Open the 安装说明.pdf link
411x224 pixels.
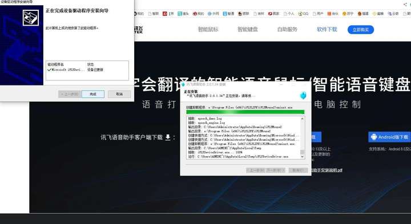click(327, 170)
